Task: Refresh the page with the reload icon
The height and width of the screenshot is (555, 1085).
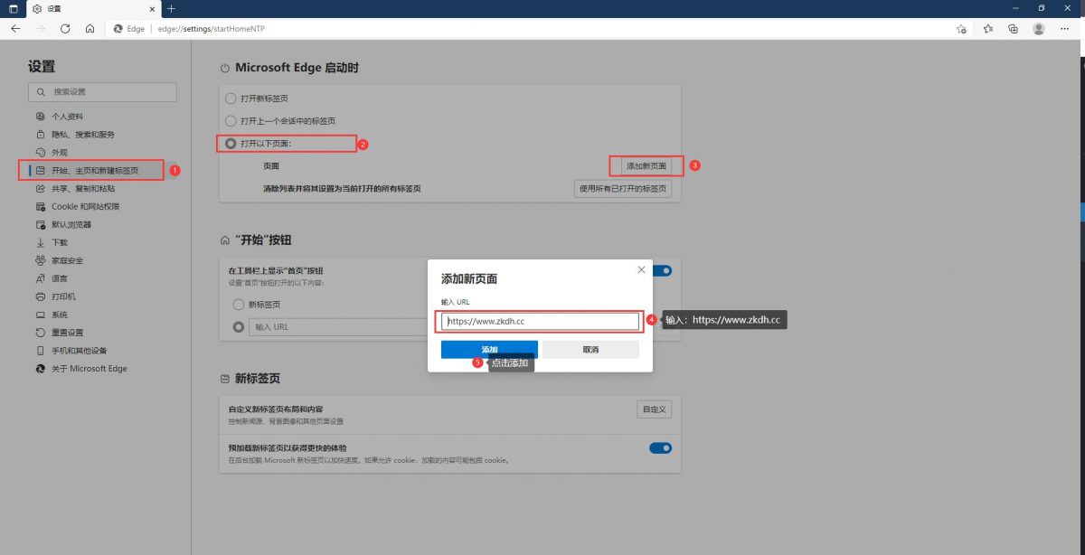Action: (65, 29)
